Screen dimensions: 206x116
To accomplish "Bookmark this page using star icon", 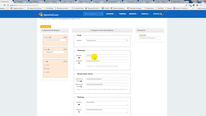I will (x=186, y=5).
